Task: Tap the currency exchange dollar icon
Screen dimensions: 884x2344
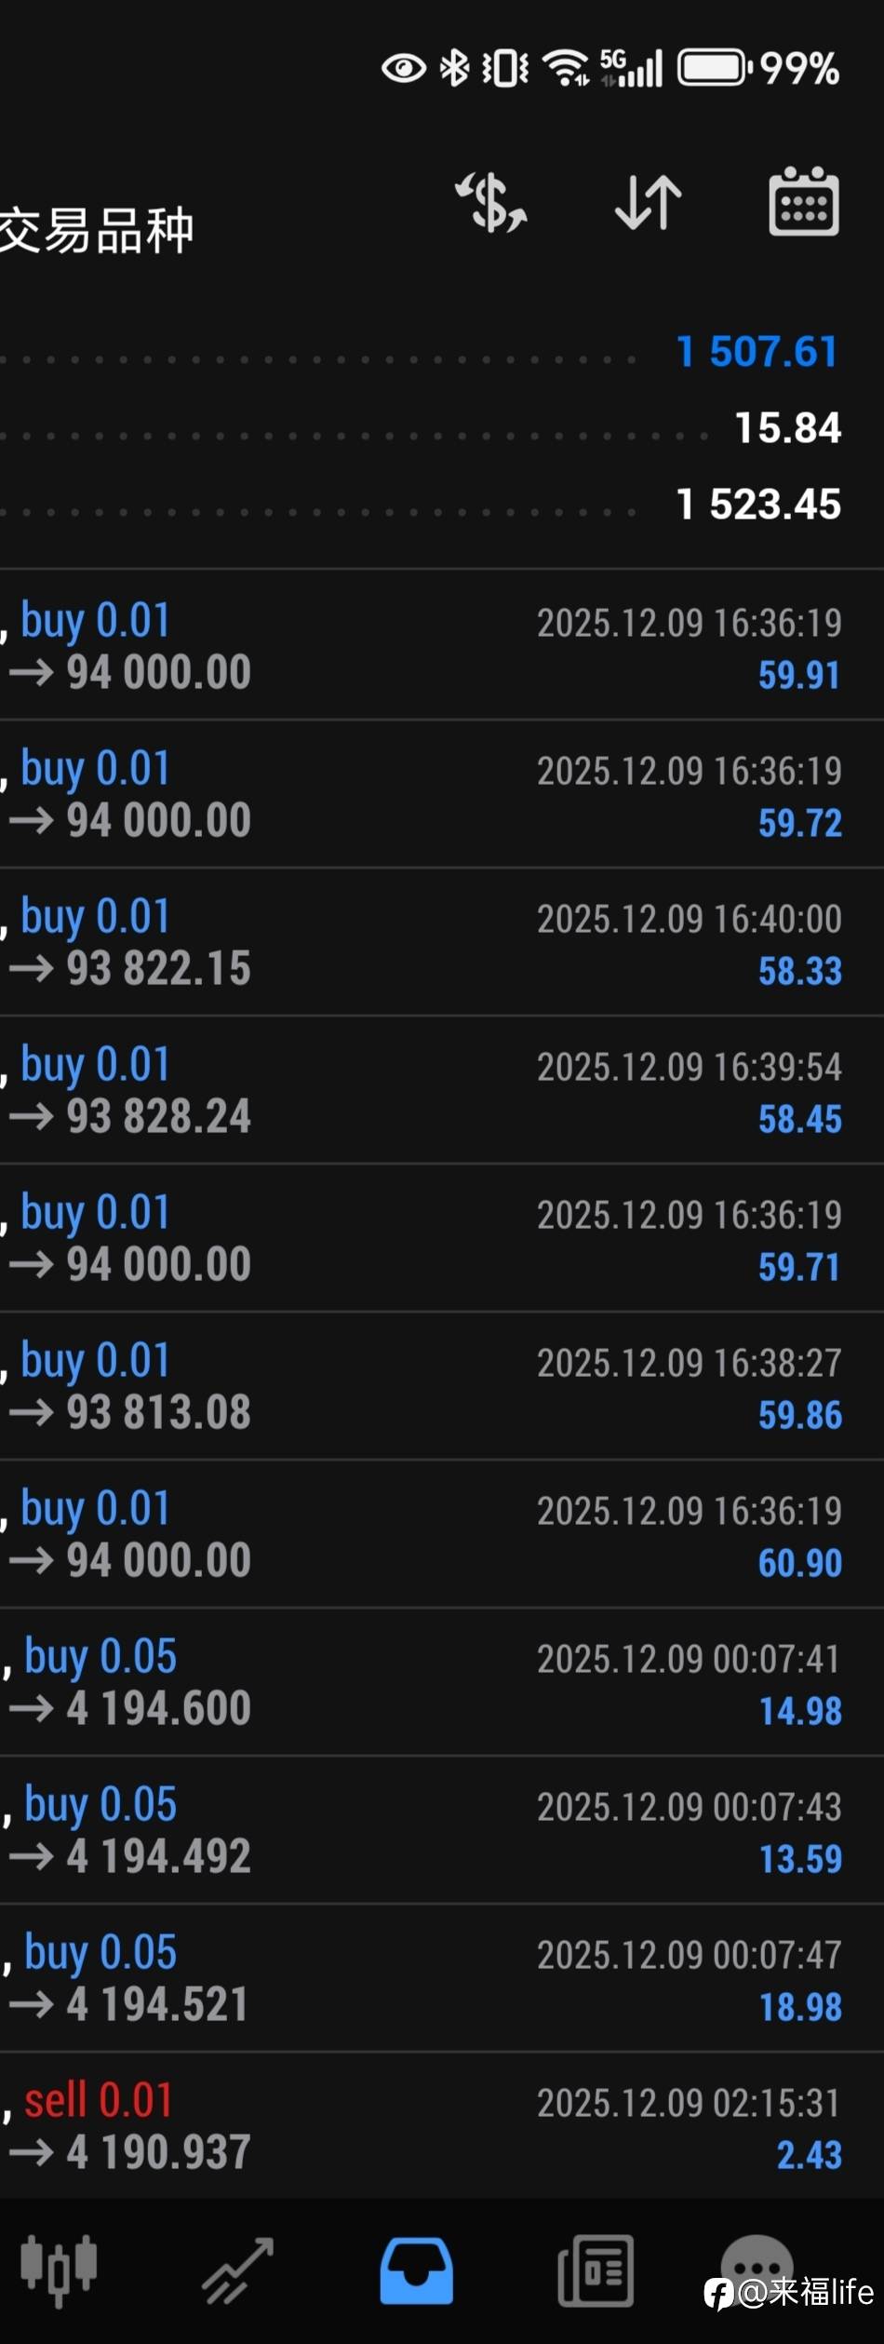Action: point(491,202)
